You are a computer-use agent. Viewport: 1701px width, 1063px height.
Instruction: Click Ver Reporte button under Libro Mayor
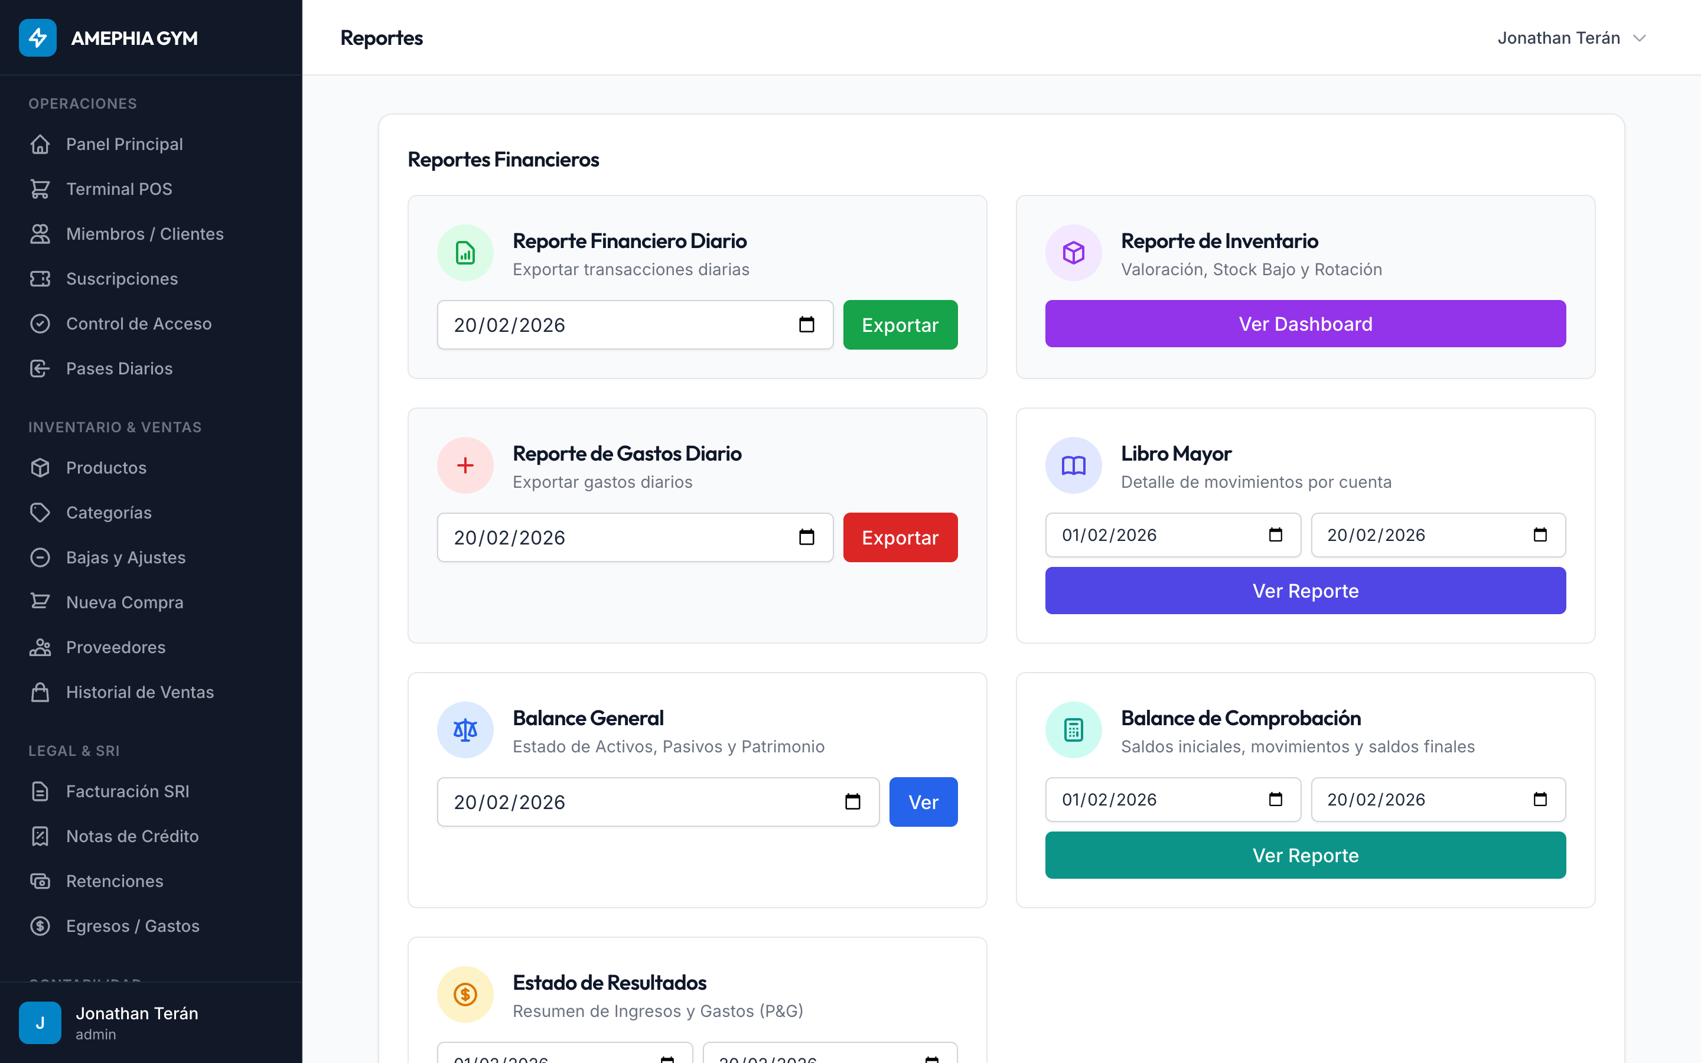pyautogui.click(x=1305, y=591)
